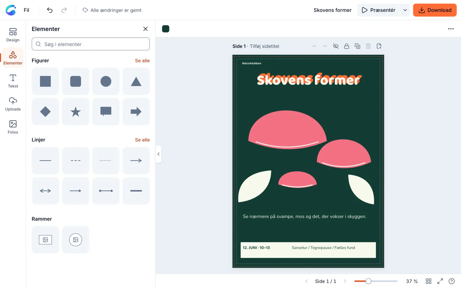Open the more options menu
The width and height of the screenshot is (461, 288).
pyautogui.click(x=451, y=29)
